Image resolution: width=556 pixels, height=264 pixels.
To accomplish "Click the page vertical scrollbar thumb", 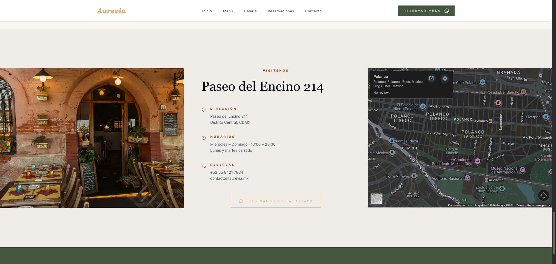I will tap(554, 233).
